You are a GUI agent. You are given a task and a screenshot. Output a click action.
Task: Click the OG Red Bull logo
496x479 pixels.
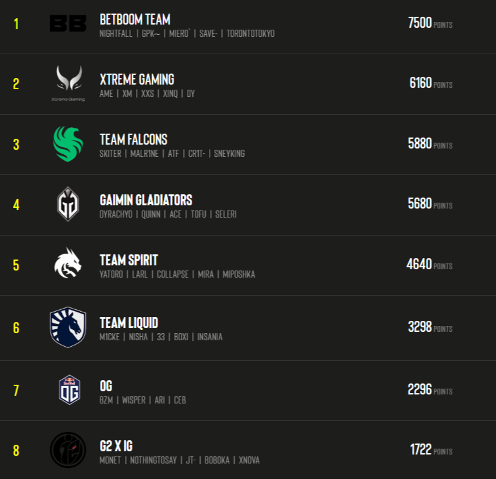[70, 390]
